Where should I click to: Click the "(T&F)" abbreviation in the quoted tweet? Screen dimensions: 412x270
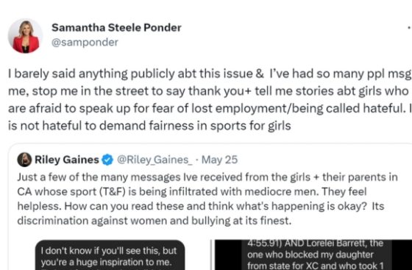click(113, 192)
